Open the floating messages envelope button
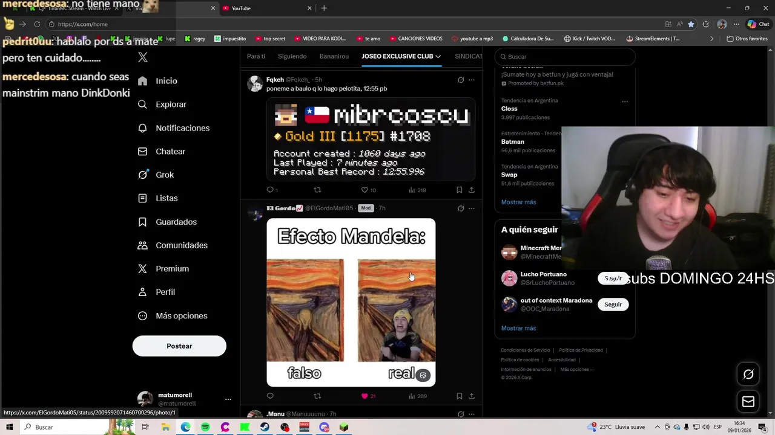Viewport: 775px width, 435px height. coord(748,402)
